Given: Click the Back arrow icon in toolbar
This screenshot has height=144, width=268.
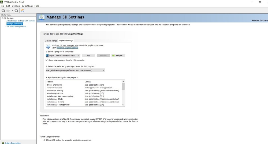Looking at the screenshot, I should pyautogui.click(x=3, y=11).
